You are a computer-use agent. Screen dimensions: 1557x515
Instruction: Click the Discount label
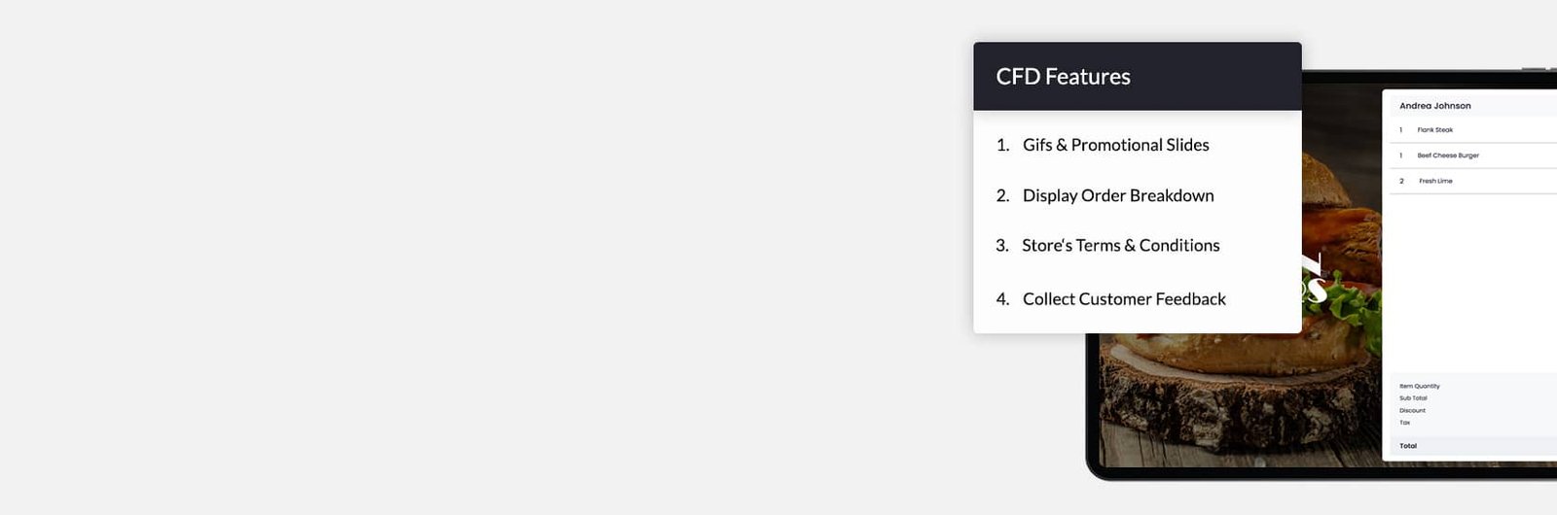tap(1412, 410)
